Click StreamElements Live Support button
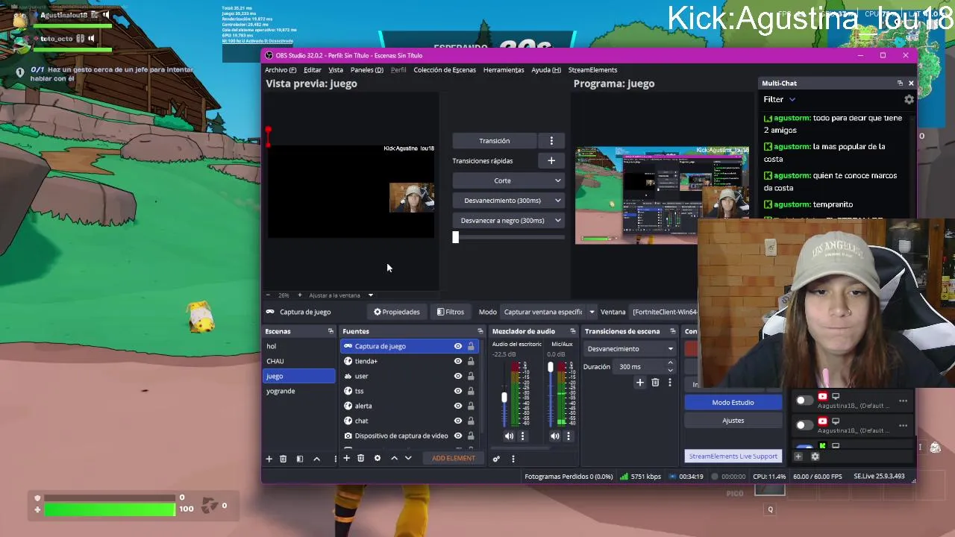 point(733,456)
